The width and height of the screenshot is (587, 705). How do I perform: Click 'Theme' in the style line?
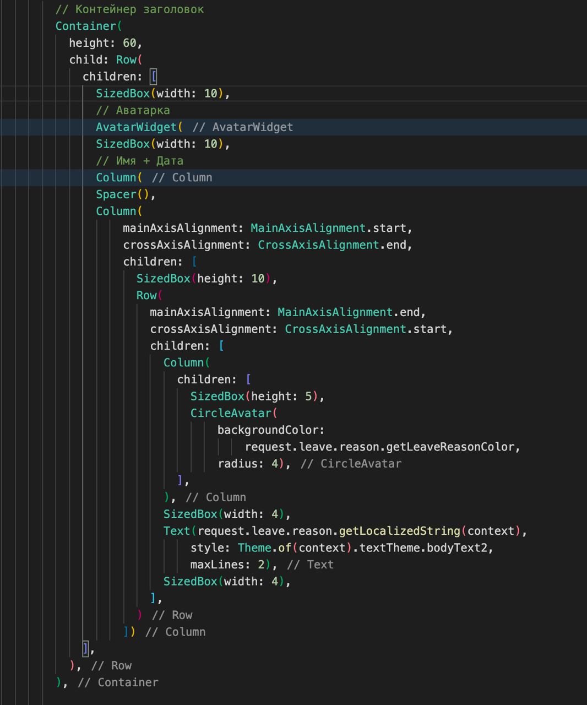pyautogui.click(x=254, y=548)
